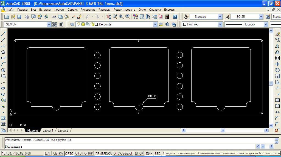Select the Mirror modify tool
Viewport: 281px width, 157px height.
(x=277, y=46)
